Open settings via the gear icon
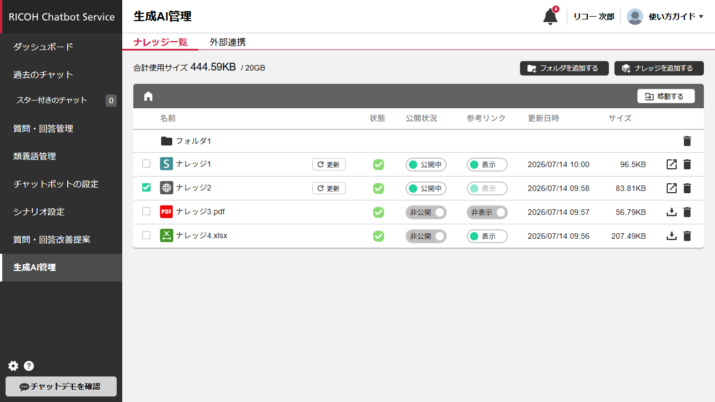 pyautogui.click(x=13, y=366)
